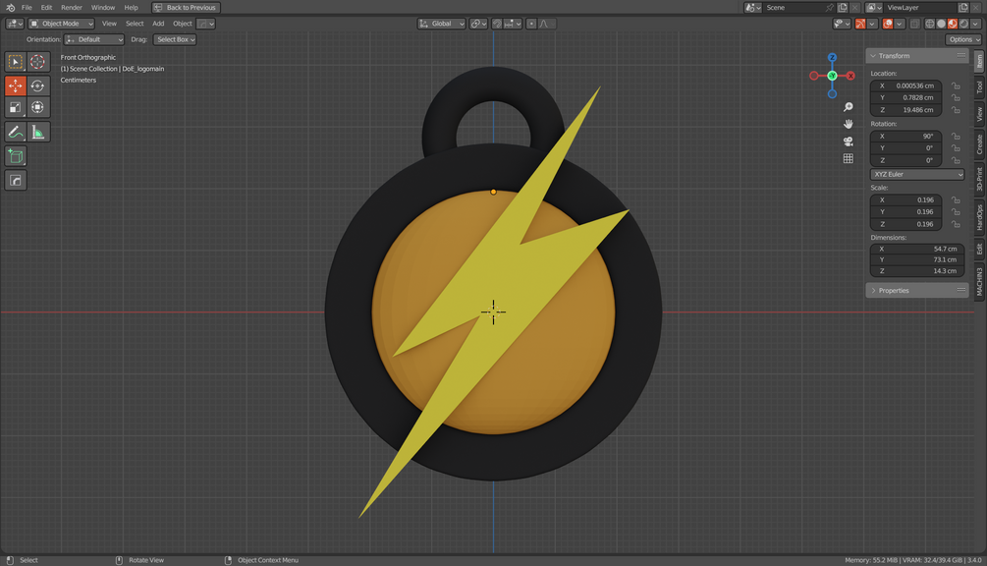
Task: Toggle viewport gizmos visibility
Action: (x=860, y=24)
